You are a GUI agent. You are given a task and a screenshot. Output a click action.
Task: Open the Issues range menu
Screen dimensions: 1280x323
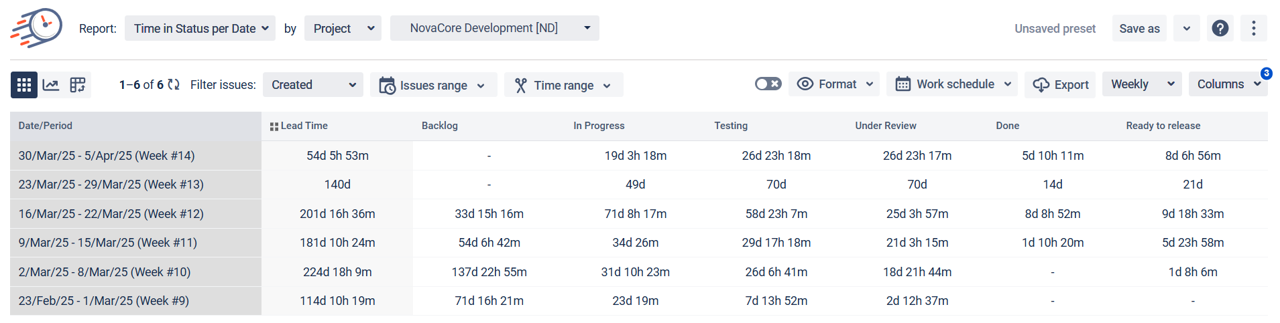pos(433,85)
